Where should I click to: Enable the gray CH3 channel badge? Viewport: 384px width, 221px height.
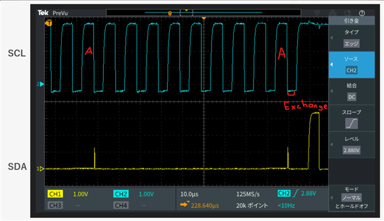point(55,205)
